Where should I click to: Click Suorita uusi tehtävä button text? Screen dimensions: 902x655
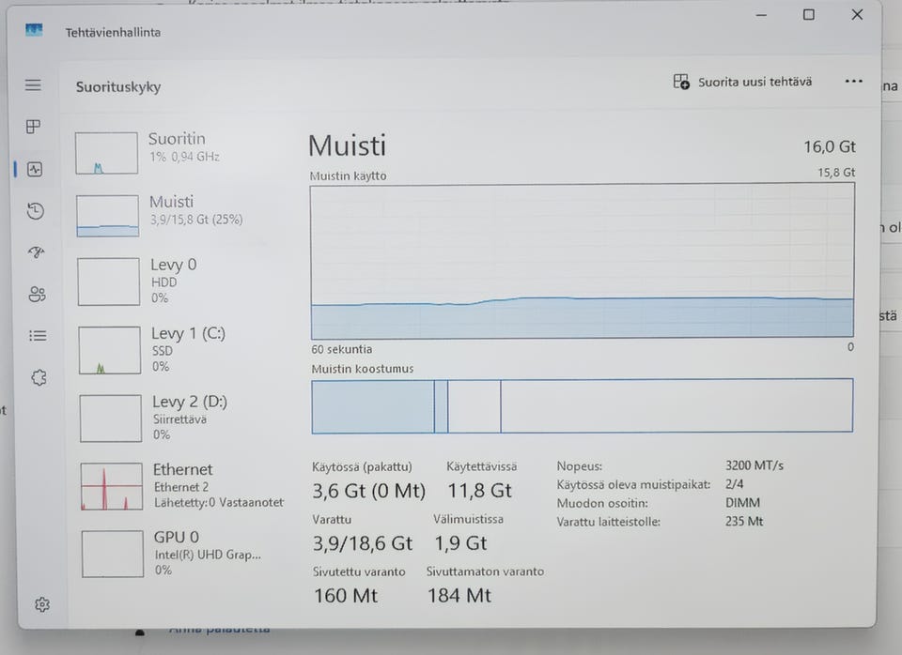(x=754, y=83)
